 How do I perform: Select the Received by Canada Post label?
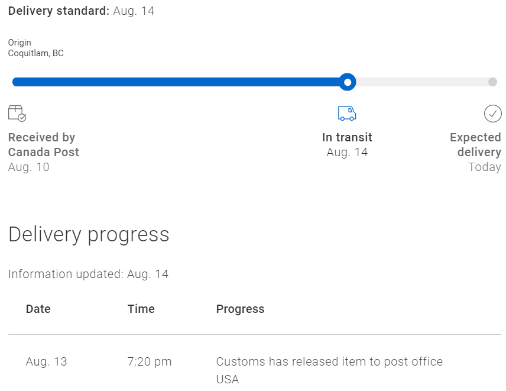[x=43, y=145]
